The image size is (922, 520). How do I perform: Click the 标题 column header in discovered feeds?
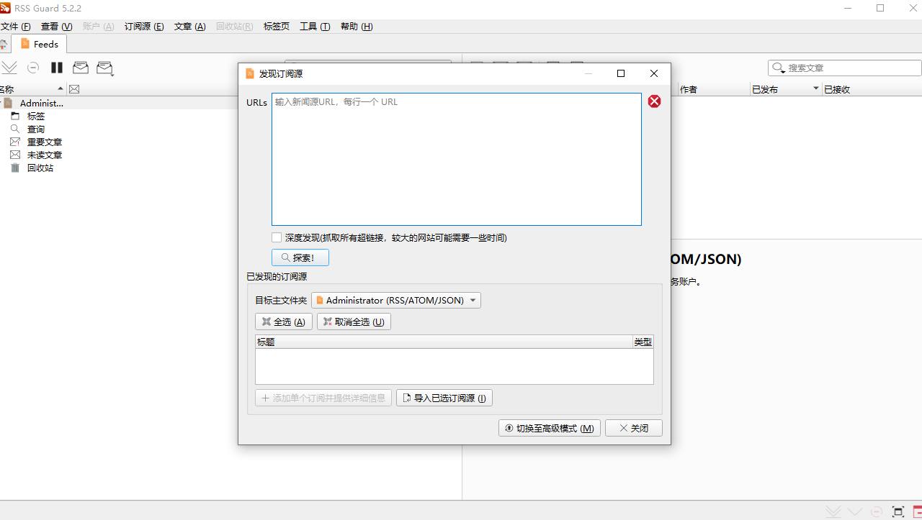point(444,342)
